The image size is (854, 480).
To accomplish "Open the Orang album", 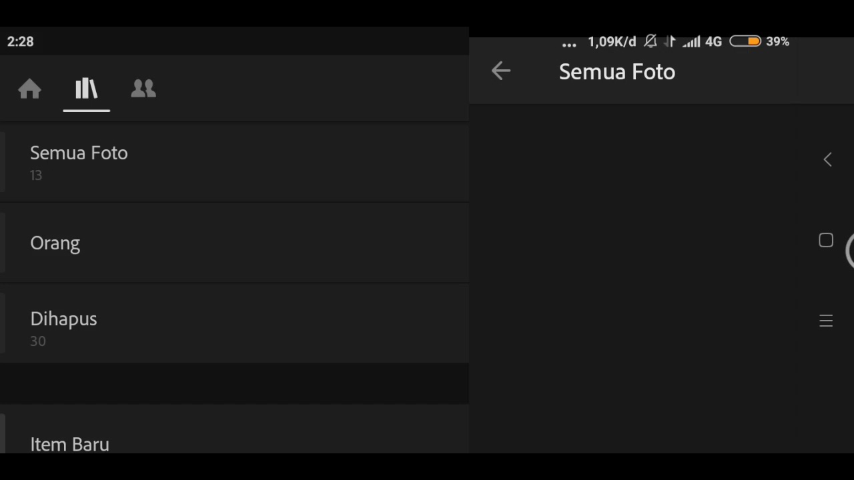I will point(234,243).
